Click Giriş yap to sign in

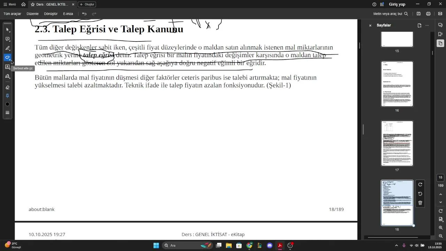coord(397,5)
